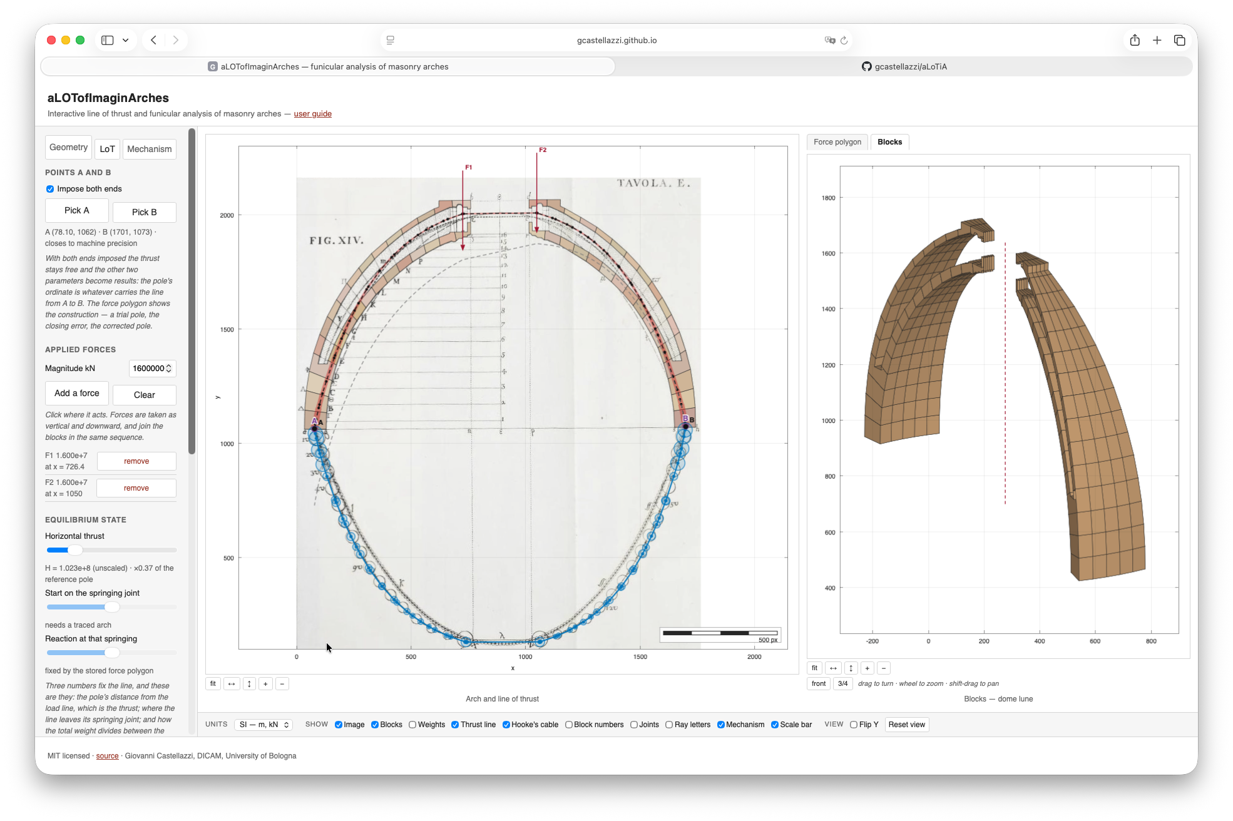Clear all applied forces
This screenshot has height=821, width=1233.
pos(145,395)
